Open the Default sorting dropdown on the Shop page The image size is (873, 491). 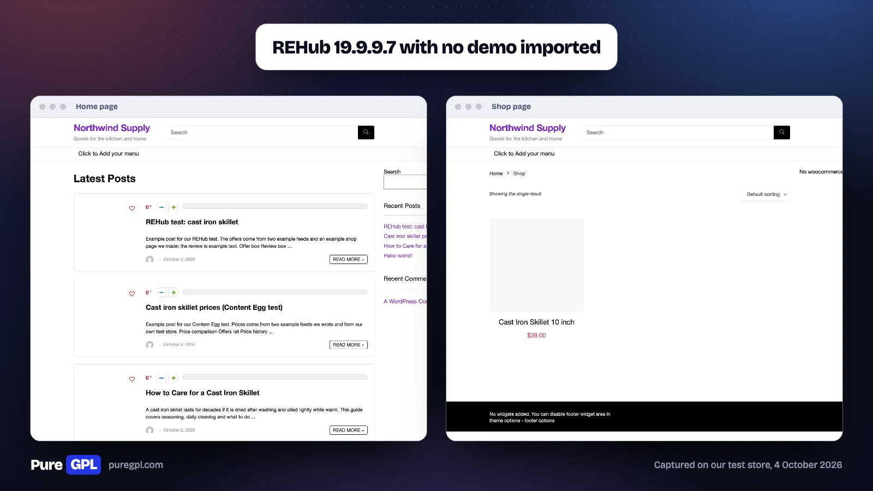tap(766, 194)
